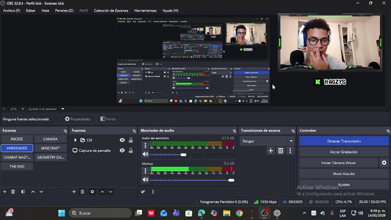Open audio mixer menu dots
This screenshot has width=391, height=220.
153,192
